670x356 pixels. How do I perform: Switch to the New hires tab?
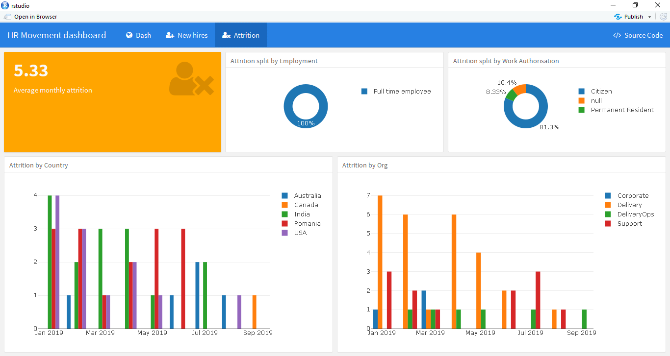coord(186,35)
